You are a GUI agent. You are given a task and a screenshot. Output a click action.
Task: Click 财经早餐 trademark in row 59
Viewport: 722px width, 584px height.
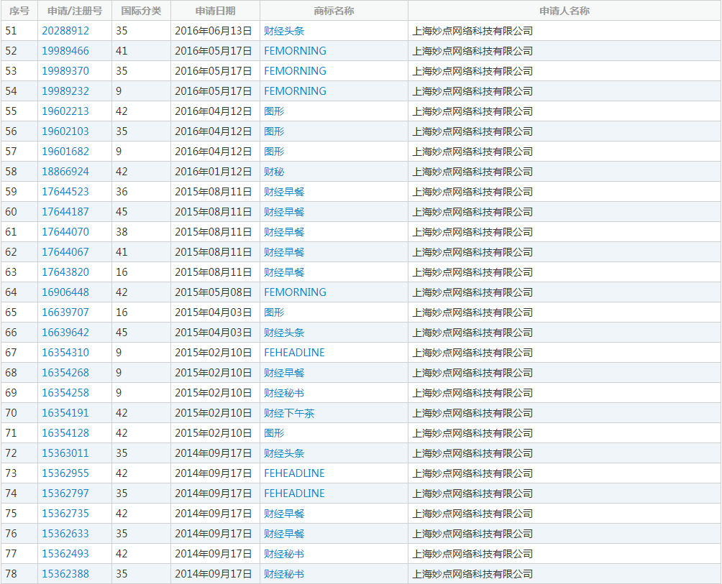coord(284,192)
